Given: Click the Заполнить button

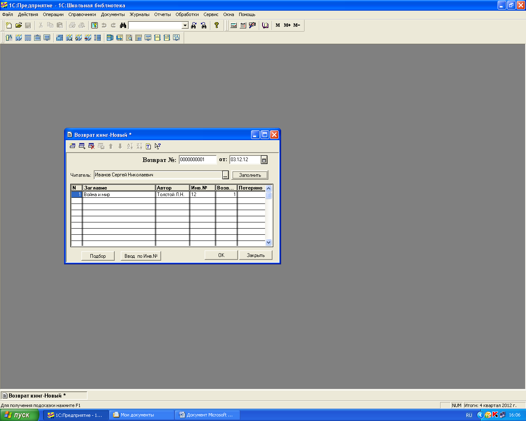Looking at the screenshot, I should pos(250,175).
